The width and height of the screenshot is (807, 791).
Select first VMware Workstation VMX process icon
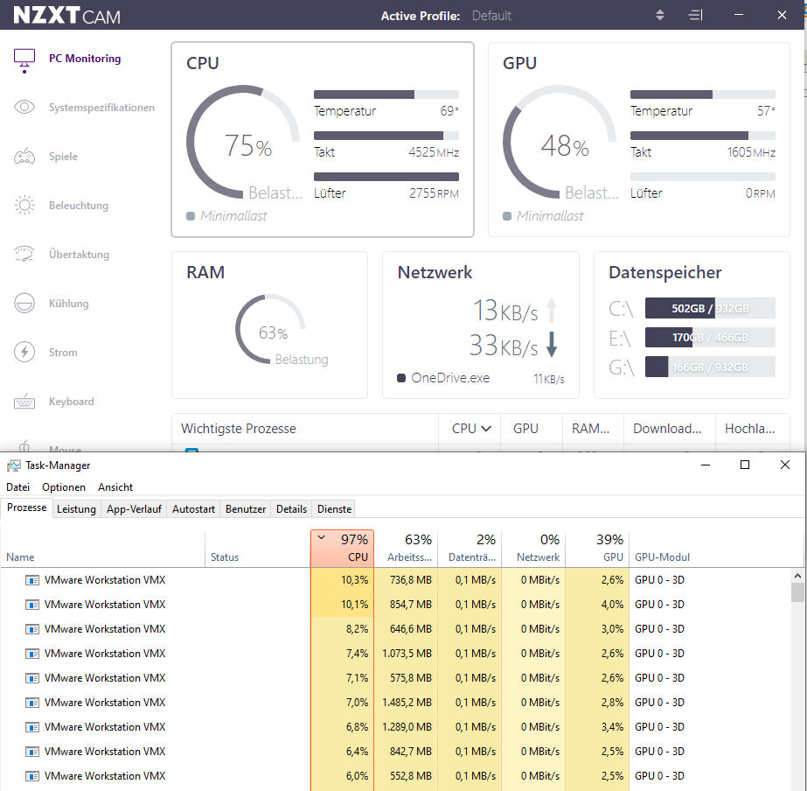tap(31, 580)
